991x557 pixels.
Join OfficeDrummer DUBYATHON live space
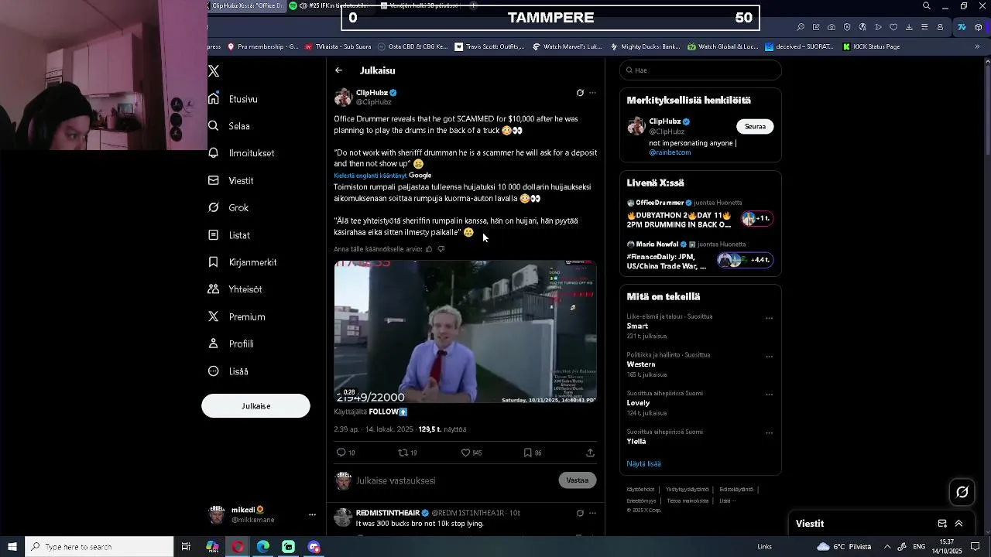tap(700, 214)
